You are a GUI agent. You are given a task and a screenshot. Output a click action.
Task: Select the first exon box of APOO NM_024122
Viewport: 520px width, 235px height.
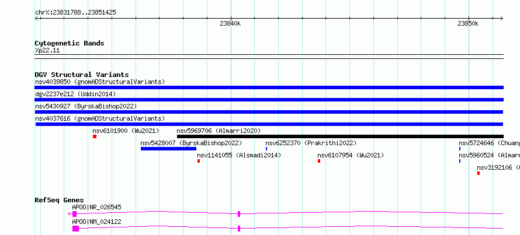pos(75,229)
